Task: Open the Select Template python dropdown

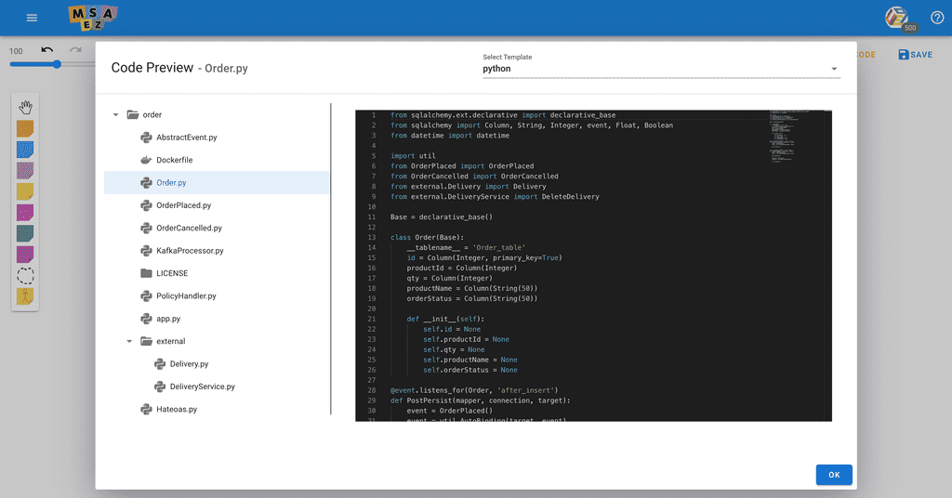Action: [661, 69]
